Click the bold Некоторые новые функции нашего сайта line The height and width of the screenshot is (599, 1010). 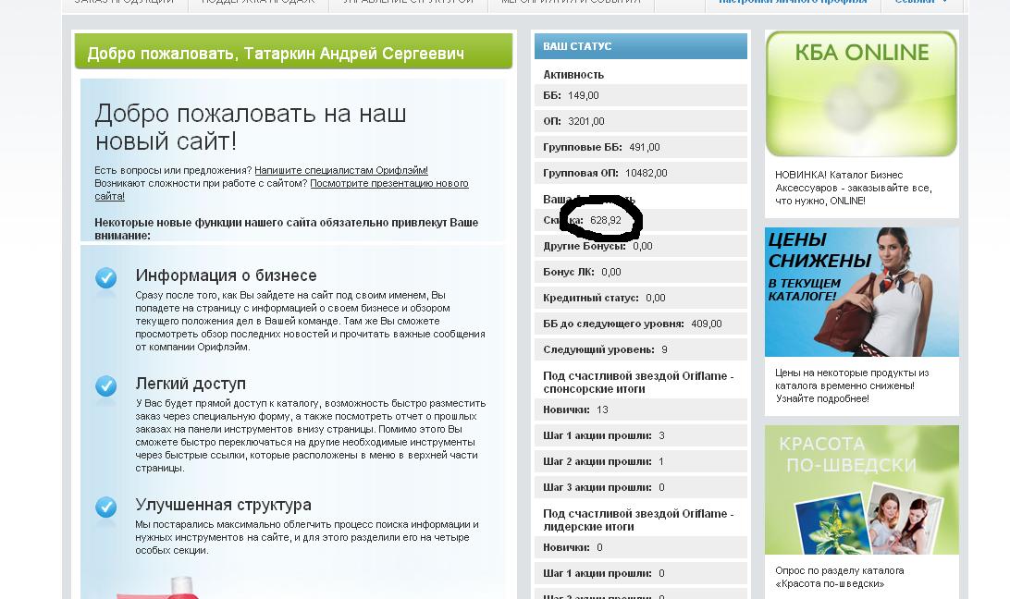[x=286, y=228]
